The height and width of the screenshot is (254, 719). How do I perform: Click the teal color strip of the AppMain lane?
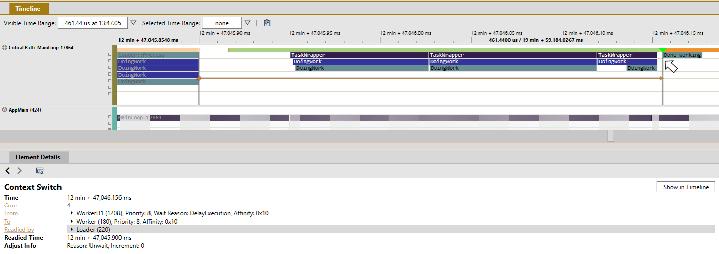pyautogui.click(x=114, y=118)
